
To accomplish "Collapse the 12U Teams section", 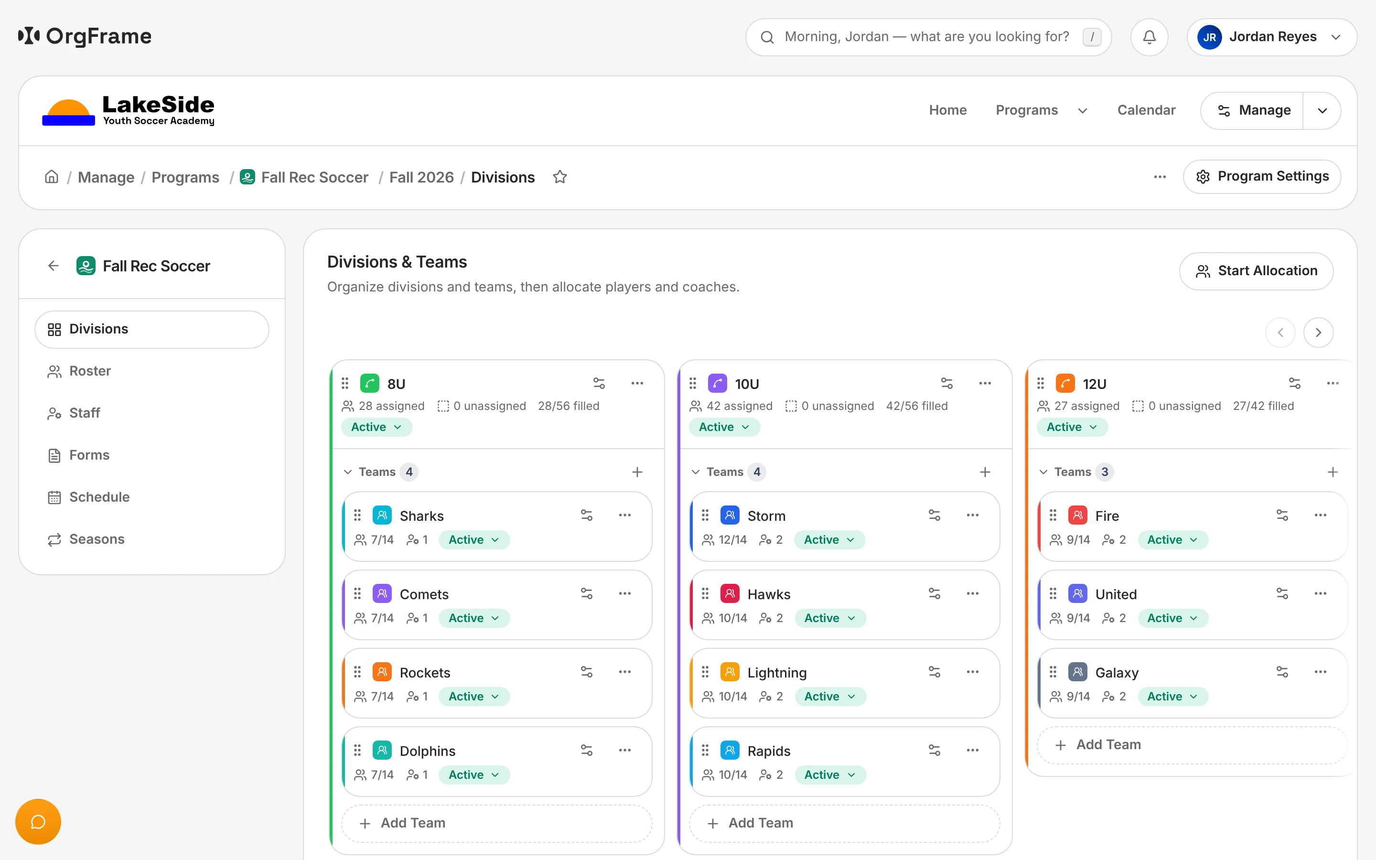I will point(1043,472).
